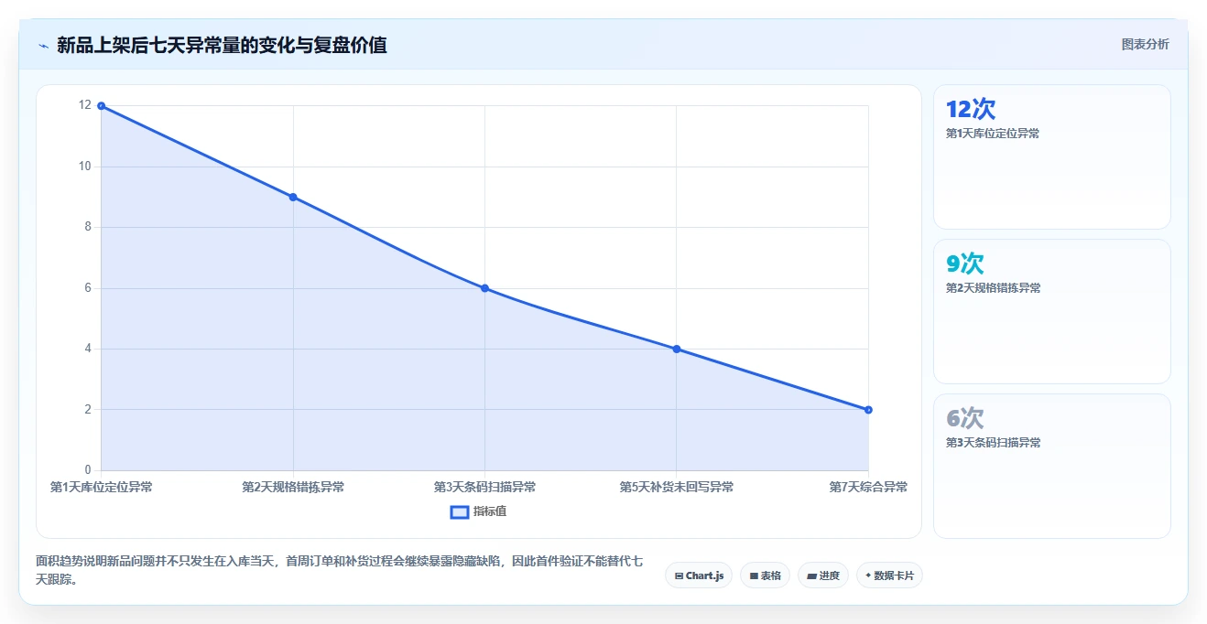Image resolution: width=1207 pixels, height=624 pixels.
Task: Click the y-axis tick label 2
Action: pos(88,410)
